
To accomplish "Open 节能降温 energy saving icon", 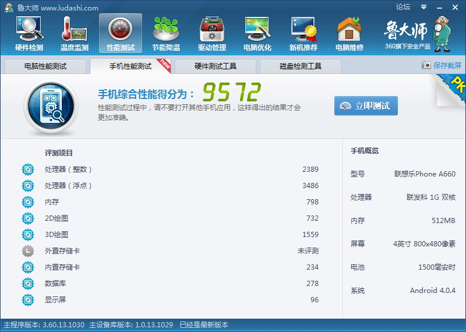I will [166, 34].
